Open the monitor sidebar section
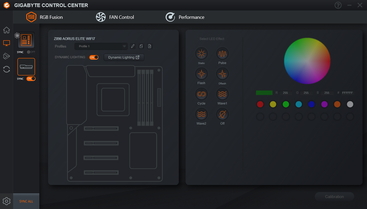The width and height of the screenshot is (367, 209). click(7, 43)
